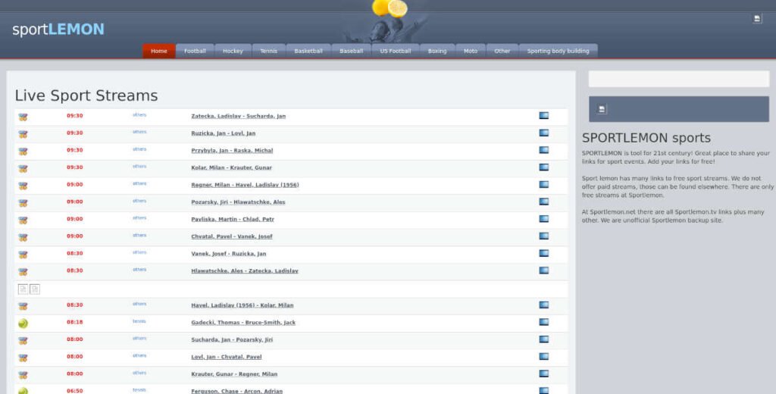Click stream screen icon for Gadecki - Bruce-Smith
Screen dimensions: 776x394
click(543, 322)
